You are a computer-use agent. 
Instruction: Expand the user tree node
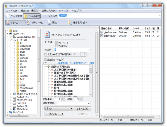[7, 31]
